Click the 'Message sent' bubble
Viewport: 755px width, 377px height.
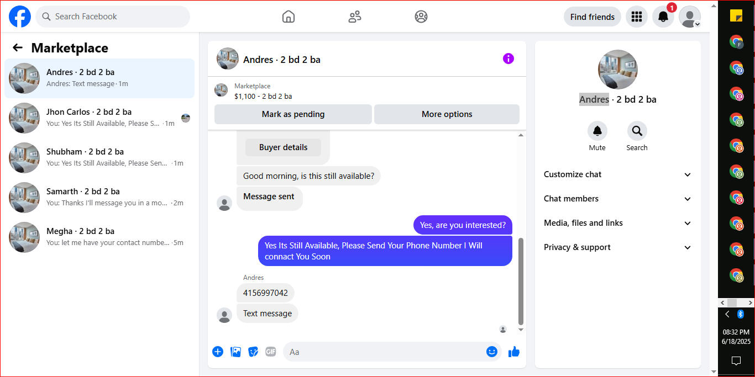pos(269,199)
